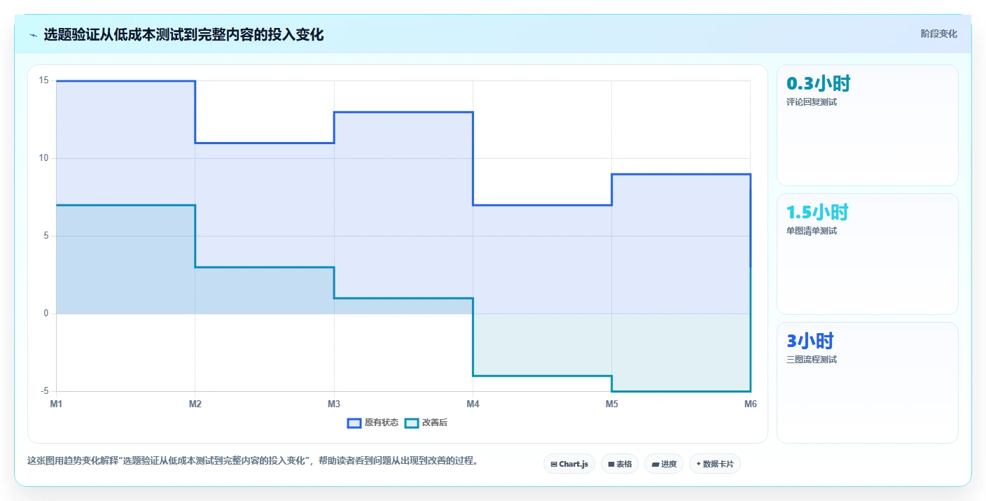This screenshot has height=501, width=986.
Task: Click the M2 axis label
Action: click(195, 404)
